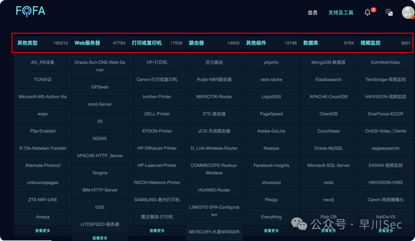Click the GPSweb entry
415x241 pixels.
click(100, 87)
